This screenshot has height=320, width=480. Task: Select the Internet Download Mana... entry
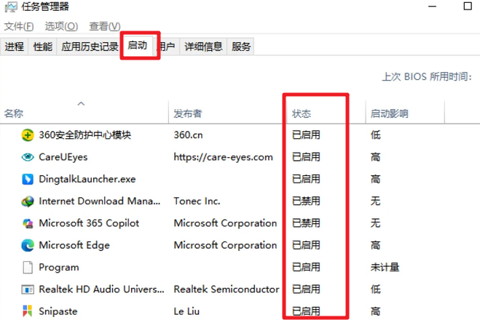coord(100,201)
